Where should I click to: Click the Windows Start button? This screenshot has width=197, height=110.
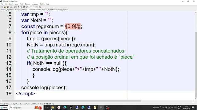pyautogui.click(x=4, y=108)
